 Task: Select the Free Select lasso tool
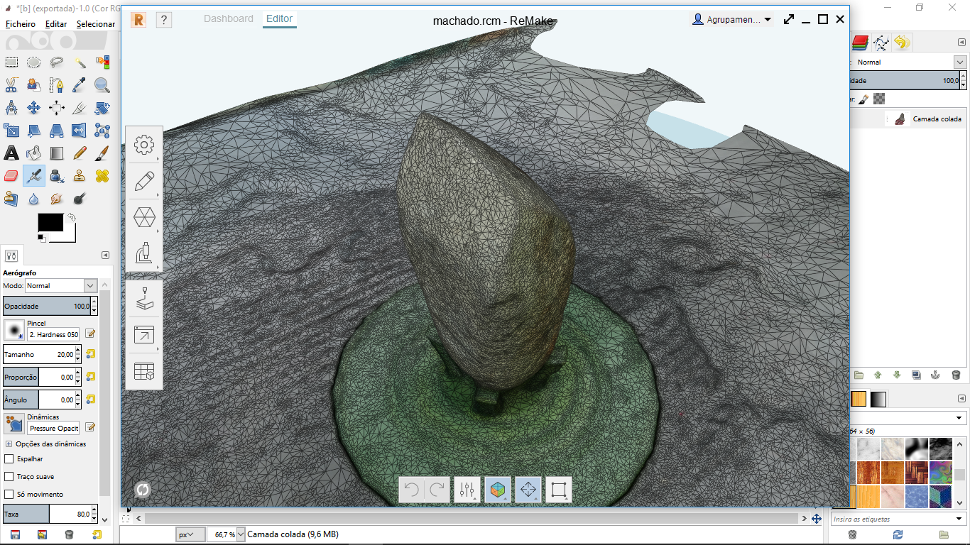(x=57, y=62)
